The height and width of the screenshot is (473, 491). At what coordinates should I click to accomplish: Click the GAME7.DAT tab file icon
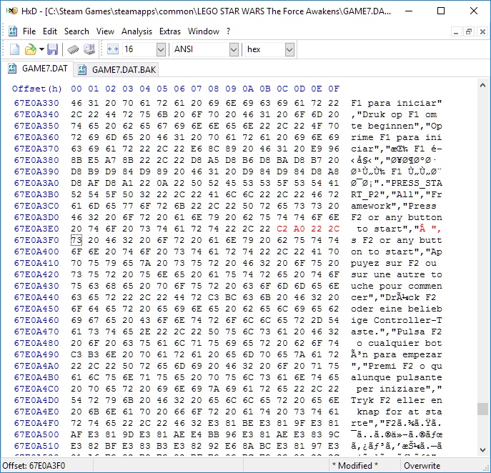pos(12,69)
